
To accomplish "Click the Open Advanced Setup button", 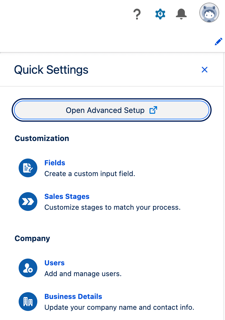I will [111, 110].
